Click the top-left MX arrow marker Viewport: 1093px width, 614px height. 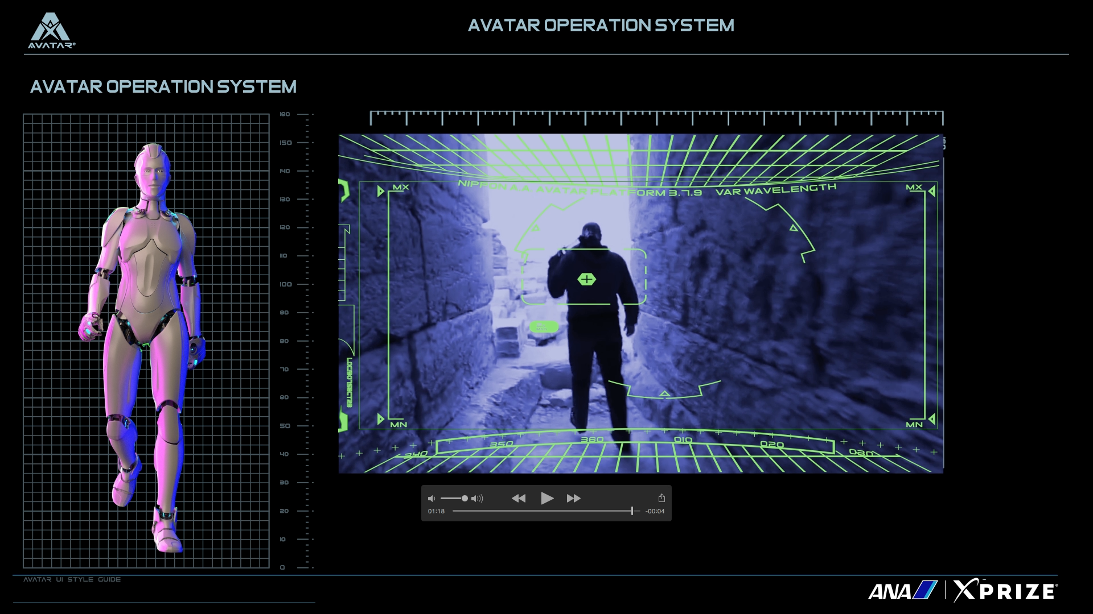pyautogui.click(x=381, y=191)
